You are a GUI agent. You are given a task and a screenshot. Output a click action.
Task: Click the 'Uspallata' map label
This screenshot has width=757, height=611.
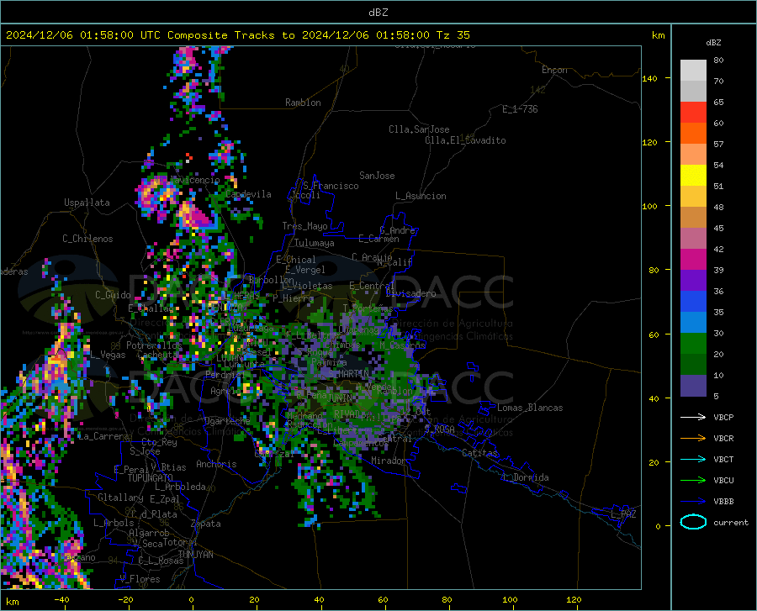[87, 203]
